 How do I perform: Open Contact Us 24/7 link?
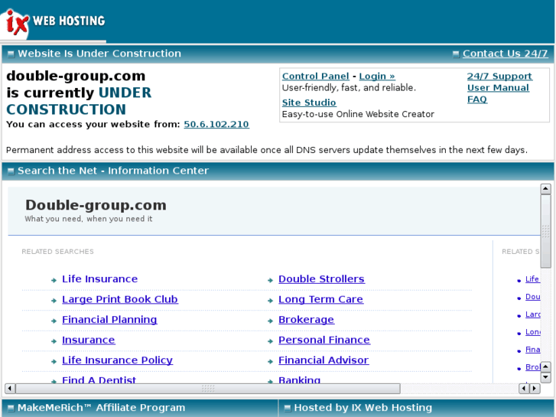tap(505, 54)
